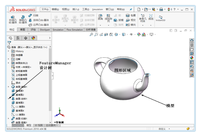This screenshot has width=205, height=132.
Task: Open the 工具 Tools menu
Action: coord(85,9)
